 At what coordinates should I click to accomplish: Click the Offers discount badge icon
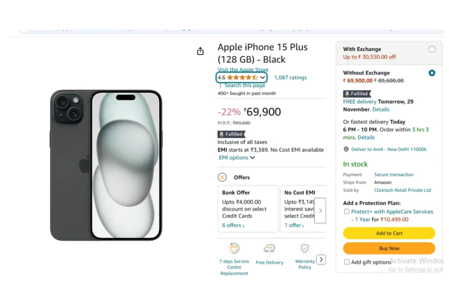[222, 177]
